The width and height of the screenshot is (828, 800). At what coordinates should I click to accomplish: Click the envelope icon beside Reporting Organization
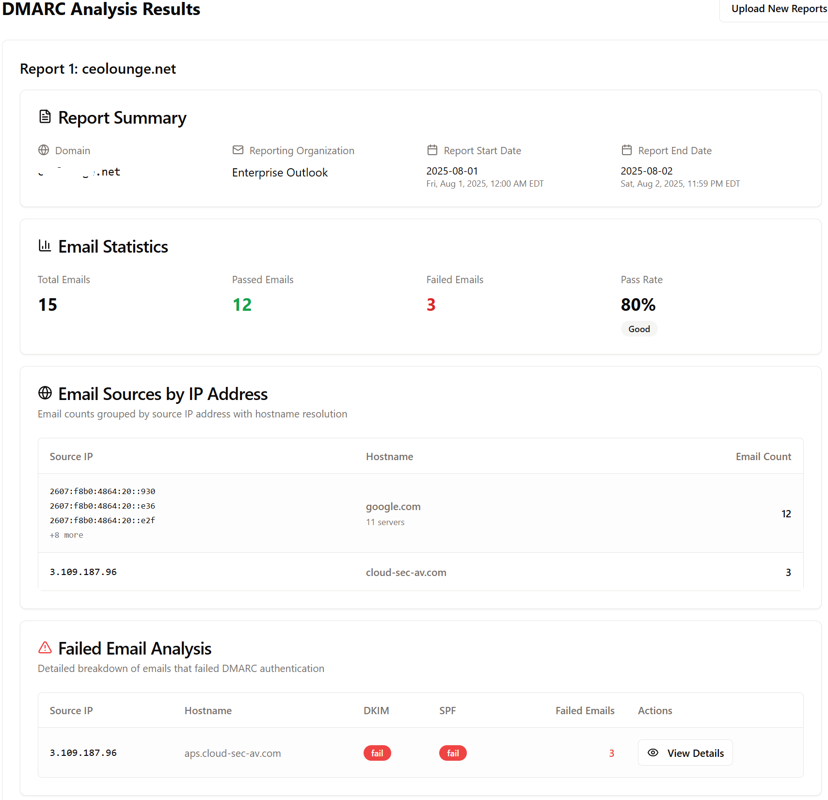click(238, 150)
